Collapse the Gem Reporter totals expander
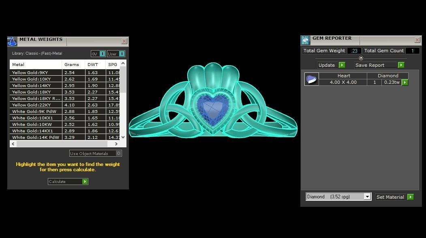Viewport: 426px width, 238px height. (361, 58)
